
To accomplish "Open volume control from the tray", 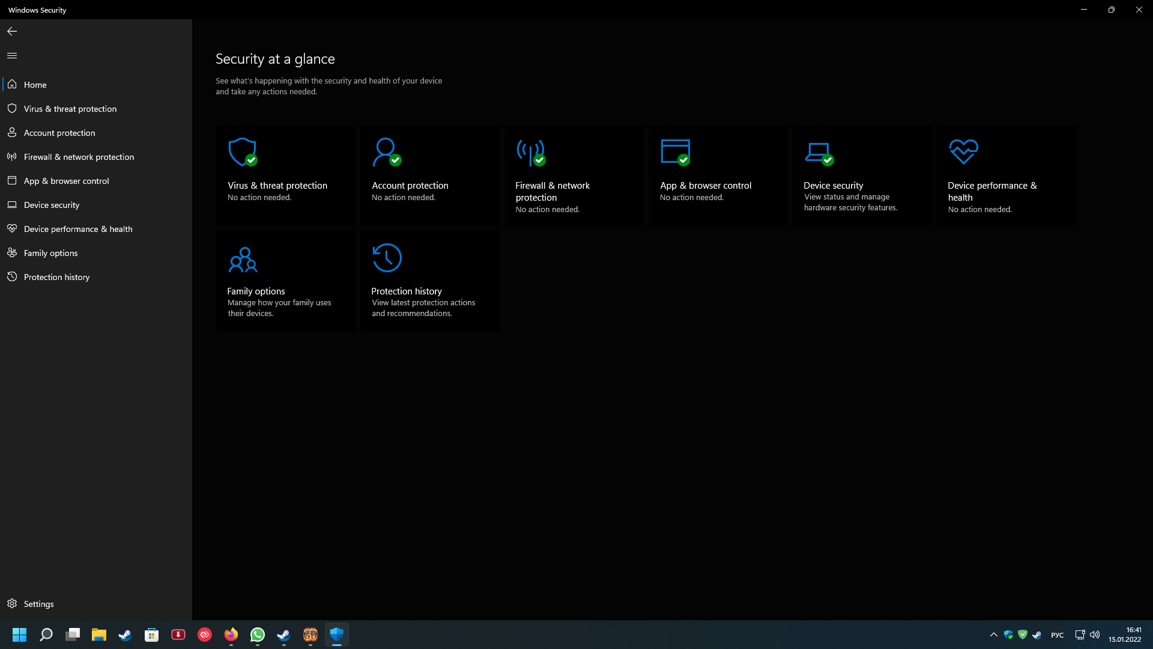I will pyautogui.click(x=1095, y=635).
